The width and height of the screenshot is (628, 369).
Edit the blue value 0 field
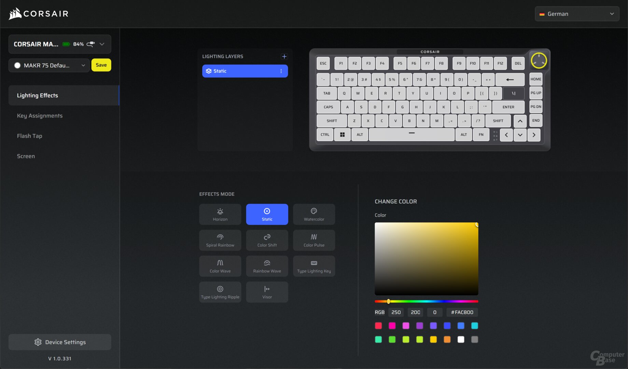(x=434, y=312)
